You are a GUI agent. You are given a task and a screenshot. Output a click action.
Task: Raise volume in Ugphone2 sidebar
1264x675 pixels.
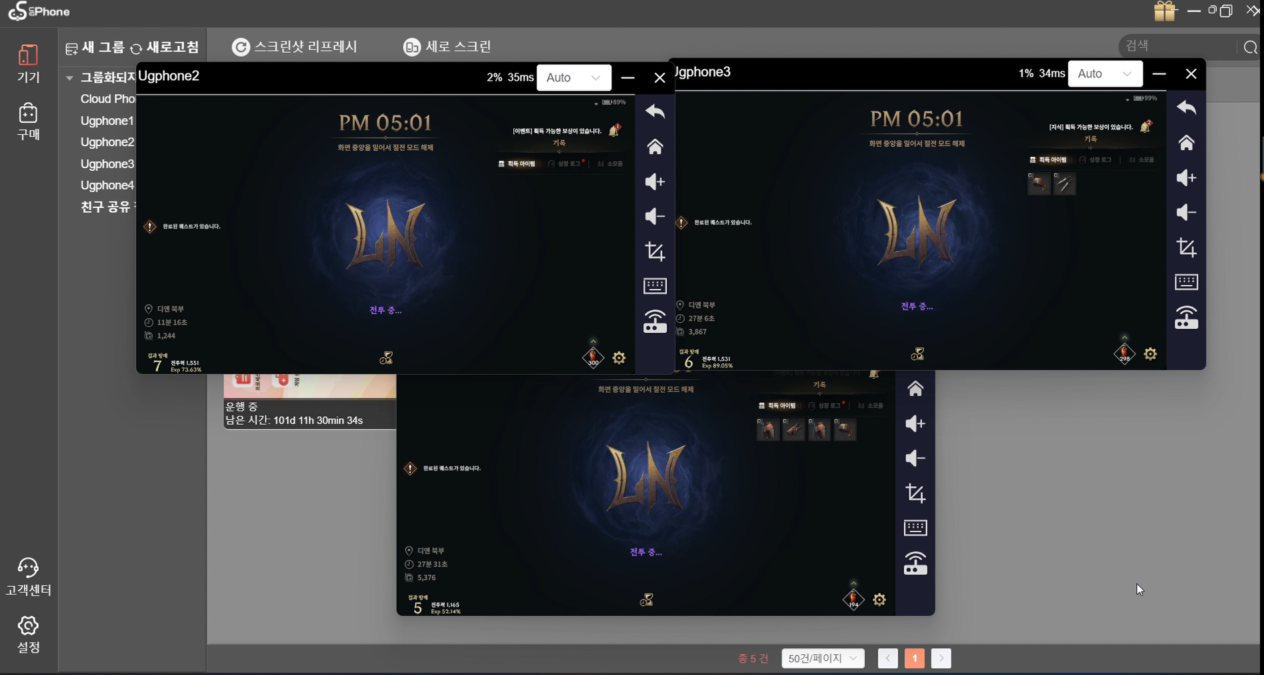tap(655, 181)
